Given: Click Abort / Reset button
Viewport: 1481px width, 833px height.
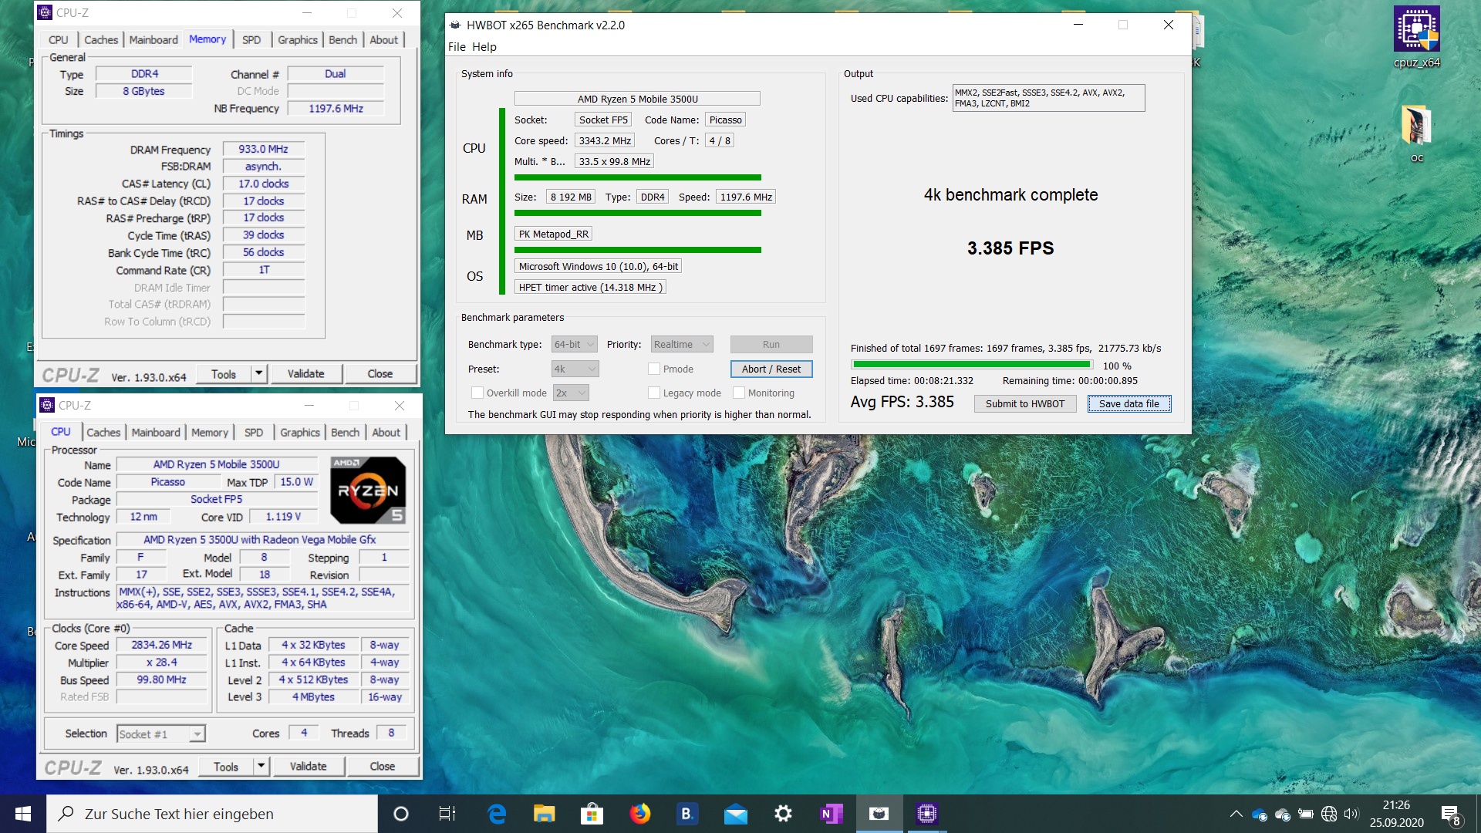Looking at the screenshot, I should click(771, 369).
